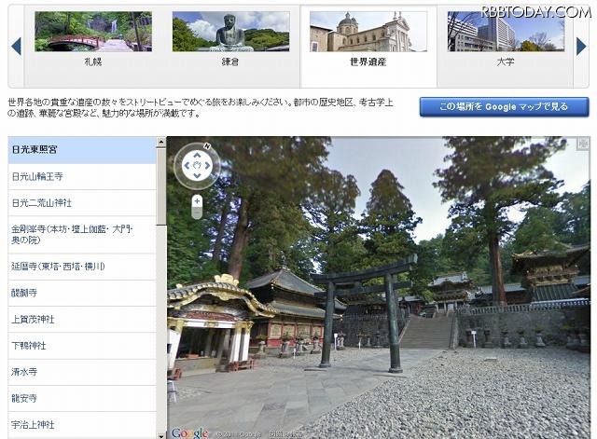Select 日光山輪王寺 in the list
Screen dimensions: 597x439
click(x=82, y=176)
